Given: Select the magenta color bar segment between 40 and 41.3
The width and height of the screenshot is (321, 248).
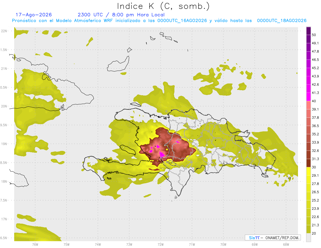Looking at the screenshot, I should point(308,97).
